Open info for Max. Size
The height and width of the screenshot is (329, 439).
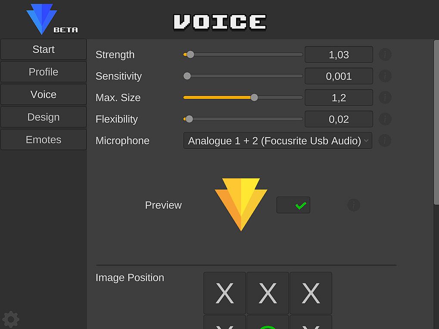tap(385, 98)
